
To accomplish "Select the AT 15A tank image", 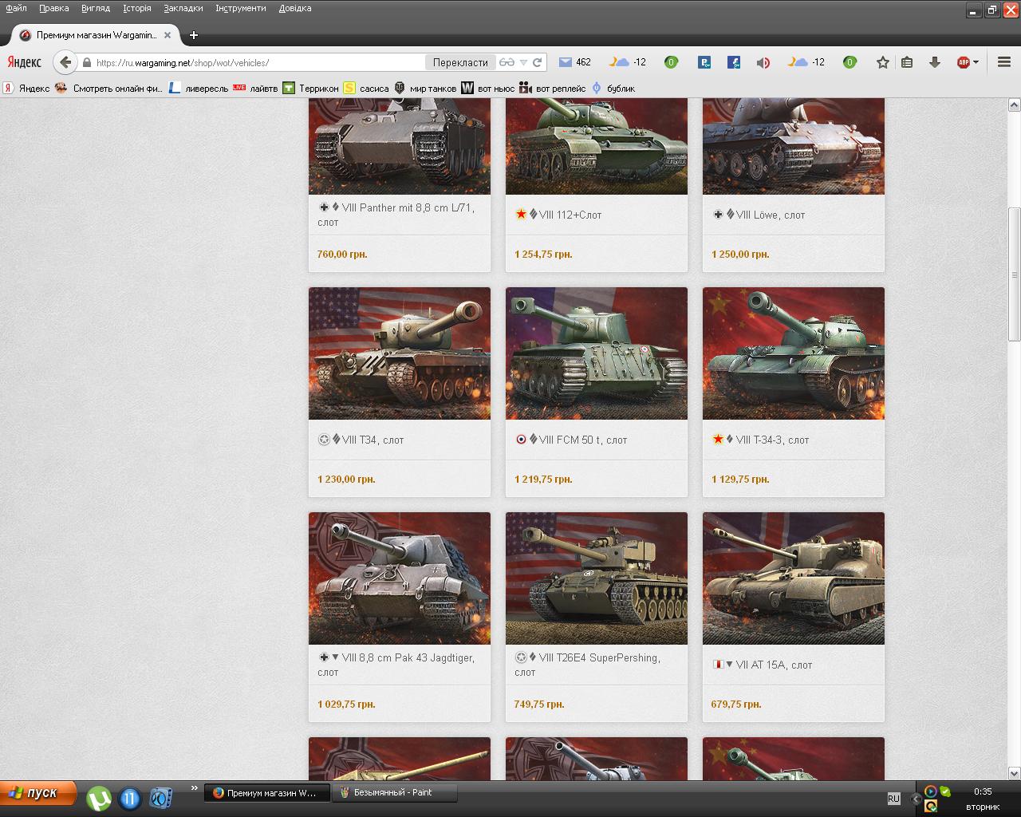I will coord(794,578).
